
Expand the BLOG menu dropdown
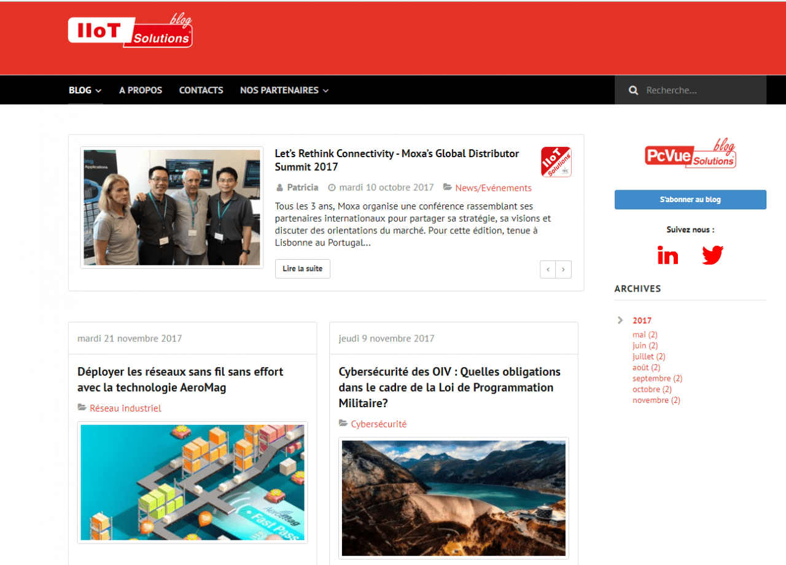pos(85,90)
